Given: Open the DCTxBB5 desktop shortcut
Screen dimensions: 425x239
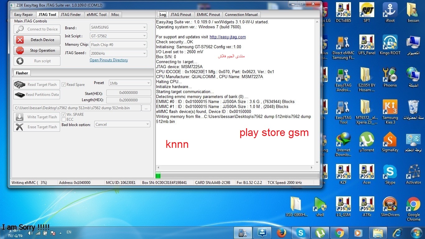Looking at the screenshot, I should pyautogui.click(x=343, y=13).
